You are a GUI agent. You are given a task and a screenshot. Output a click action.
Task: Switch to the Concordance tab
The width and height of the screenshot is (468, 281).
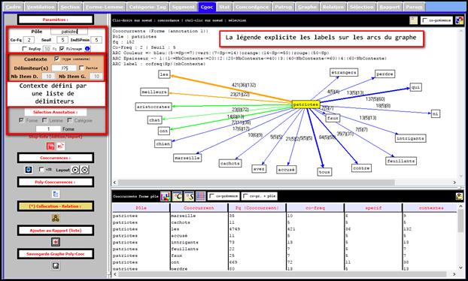click(x=252, y=7)
